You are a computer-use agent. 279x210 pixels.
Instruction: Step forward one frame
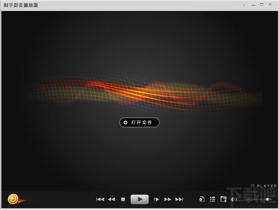coord(157,199)
